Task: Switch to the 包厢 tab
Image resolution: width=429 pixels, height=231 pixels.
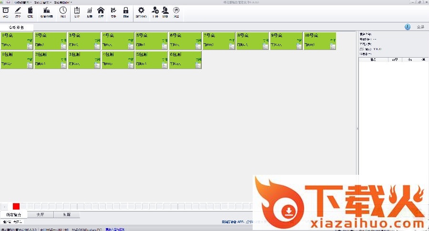Action: click(66, 215)
